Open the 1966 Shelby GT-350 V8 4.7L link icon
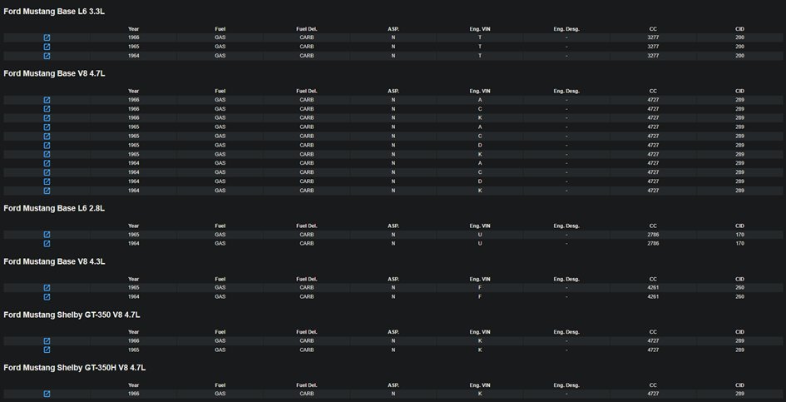 47,341
